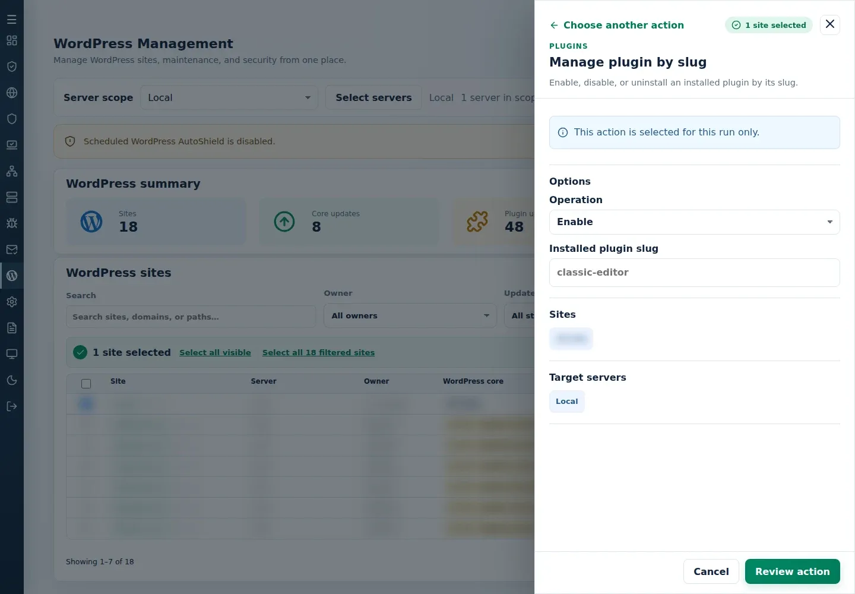Image resolution: width=855 pixels, height=594 pixels.
Task: Click the green 1 site selected badge
Action: pyautogui.click(x=769, y=25)
